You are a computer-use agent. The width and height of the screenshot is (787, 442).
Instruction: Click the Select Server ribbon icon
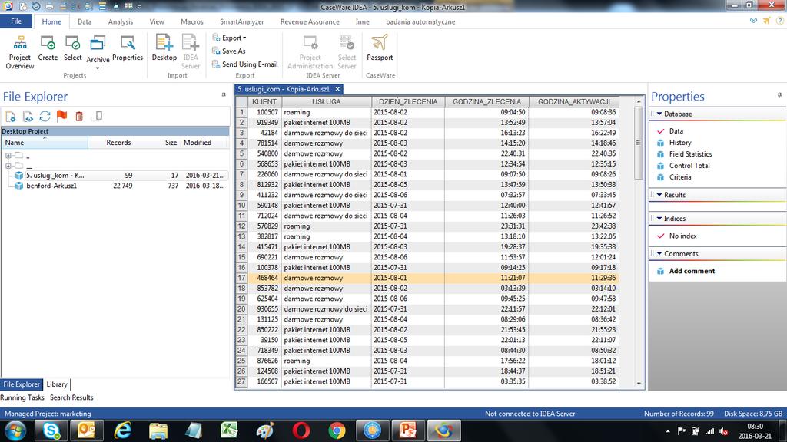(x=347, y=51)
